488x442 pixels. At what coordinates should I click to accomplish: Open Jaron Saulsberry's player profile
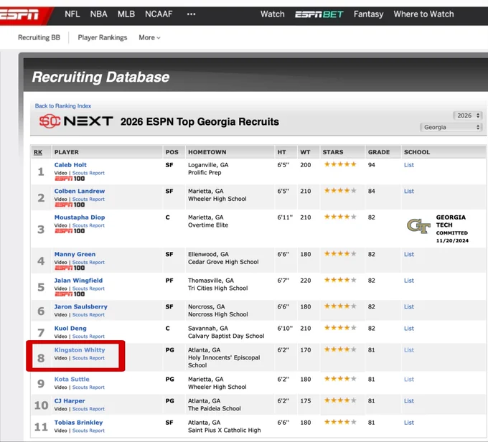point(80,306)
